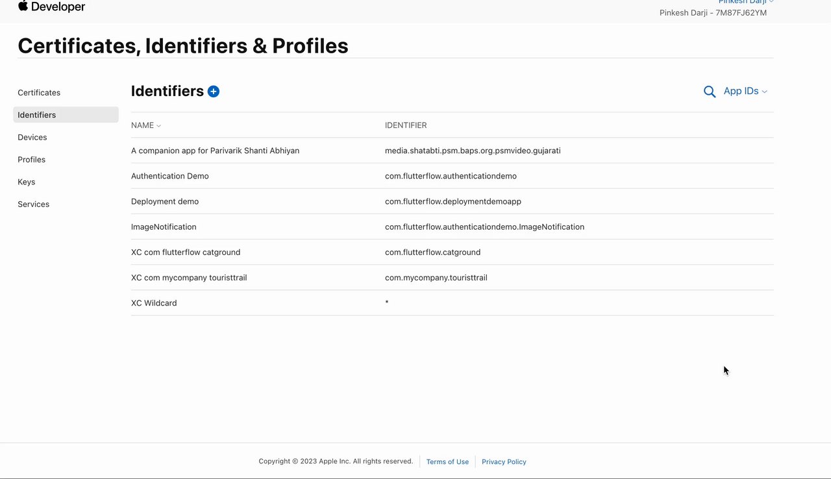
Task: Open the Services section
Action: click(34, 204)
